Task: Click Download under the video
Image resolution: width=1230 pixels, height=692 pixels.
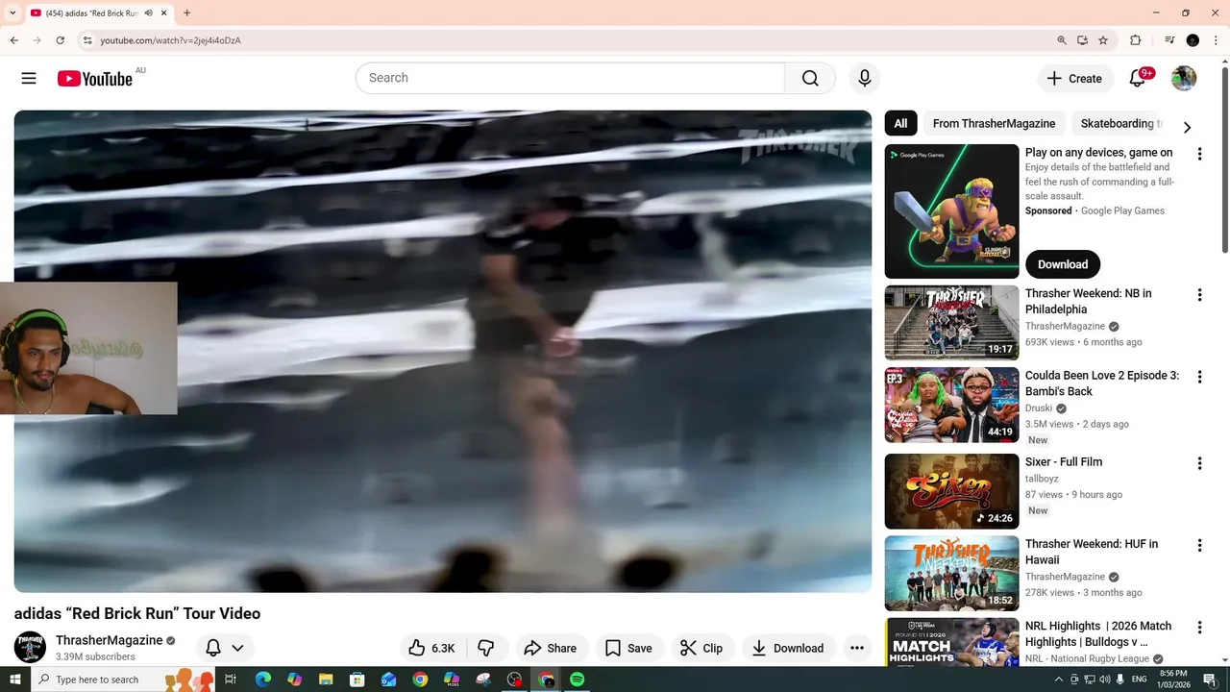Action: click(x=787, y=648)
